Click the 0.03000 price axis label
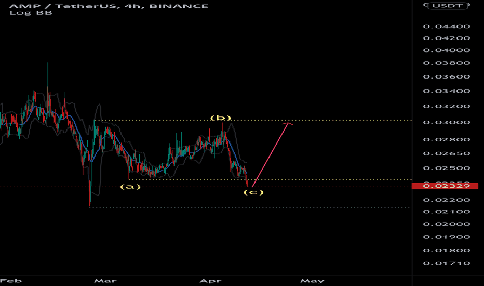 point(447,122)
